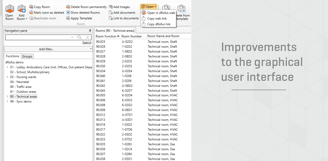Viewport: 328px width, 161px height.
Task: Click the Add Room icon
Action: tap(21, 9)
